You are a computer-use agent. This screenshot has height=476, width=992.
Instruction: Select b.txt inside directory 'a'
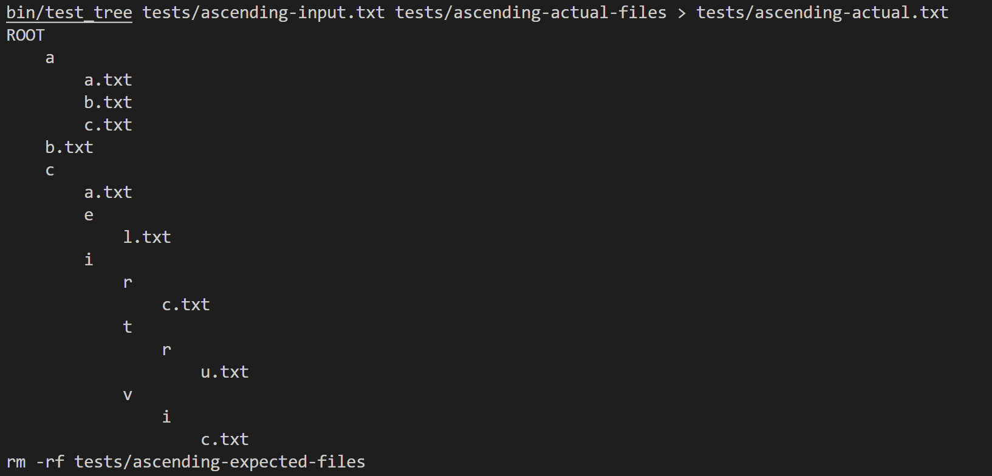108,103
